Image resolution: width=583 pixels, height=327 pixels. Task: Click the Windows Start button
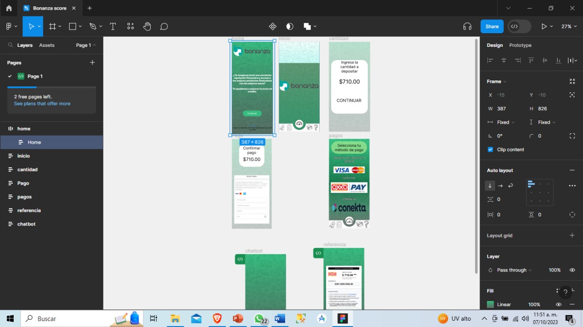point(10,319)
